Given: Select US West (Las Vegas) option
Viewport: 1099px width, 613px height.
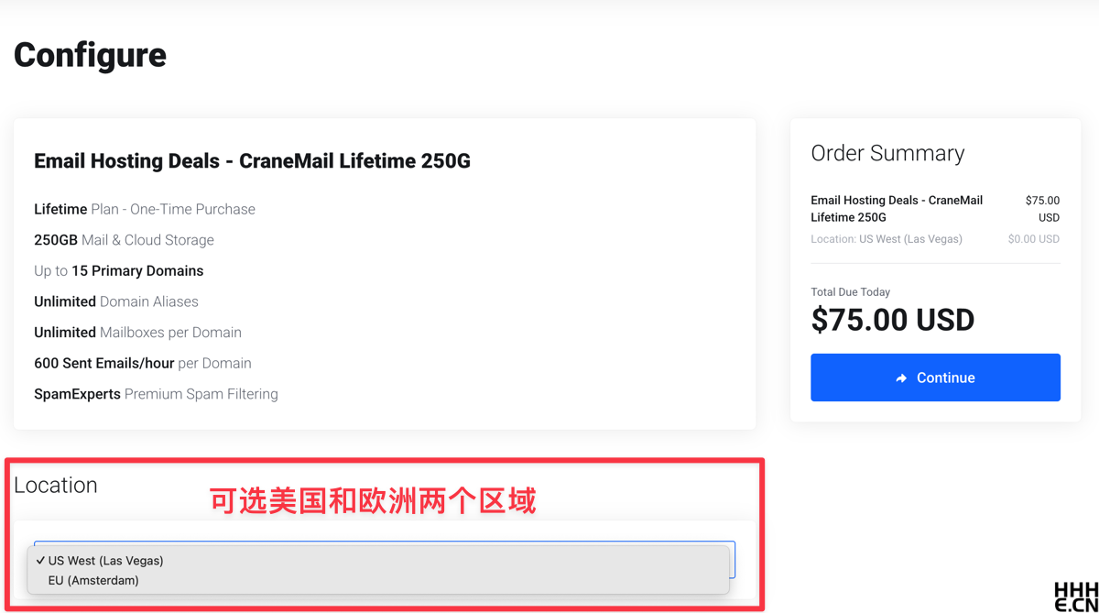Looking at the screenshot, I should tap(106, 561).
